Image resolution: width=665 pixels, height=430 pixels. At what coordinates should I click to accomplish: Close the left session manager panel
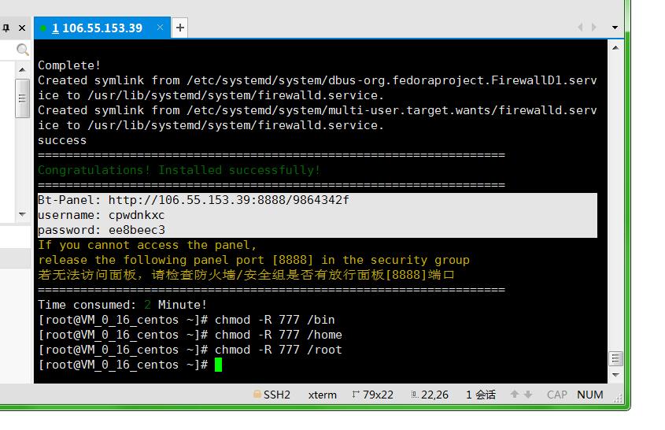[x=22, y=28]
